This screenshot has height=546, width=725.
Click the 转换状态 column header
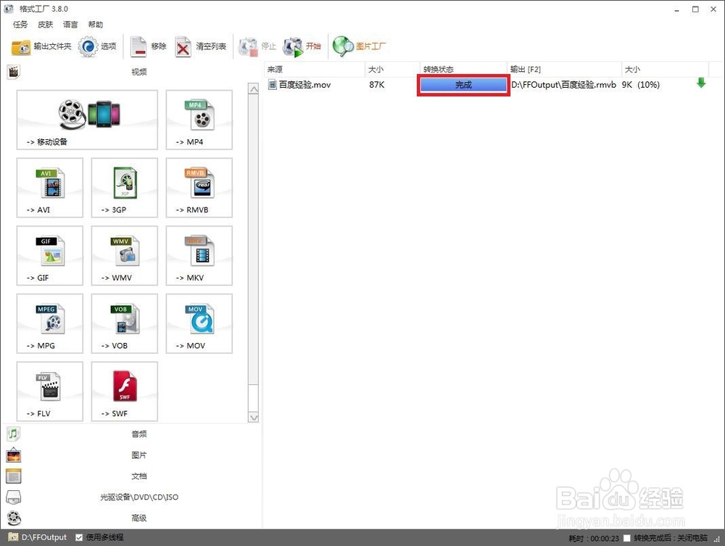coord(464,70)
